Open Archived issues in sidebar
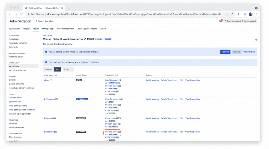This screenshot has height=149, width=269. [x=16, y=57]
